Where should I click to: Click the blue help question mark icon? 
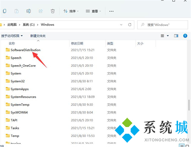click(x=185, y=36)
